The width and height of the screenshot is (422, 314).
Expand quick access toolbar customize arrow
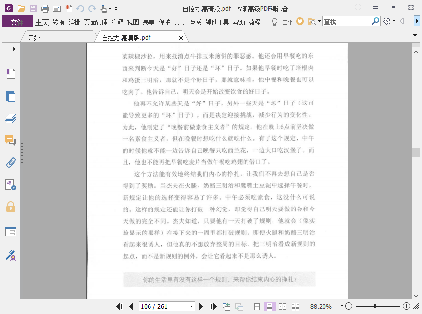click(116, 9)
